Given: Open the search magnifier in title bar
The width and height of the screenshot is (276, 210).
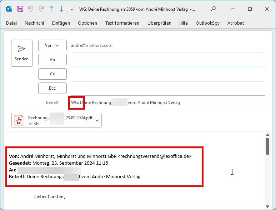Looking at the screenshot, I should tap(213, 9).
